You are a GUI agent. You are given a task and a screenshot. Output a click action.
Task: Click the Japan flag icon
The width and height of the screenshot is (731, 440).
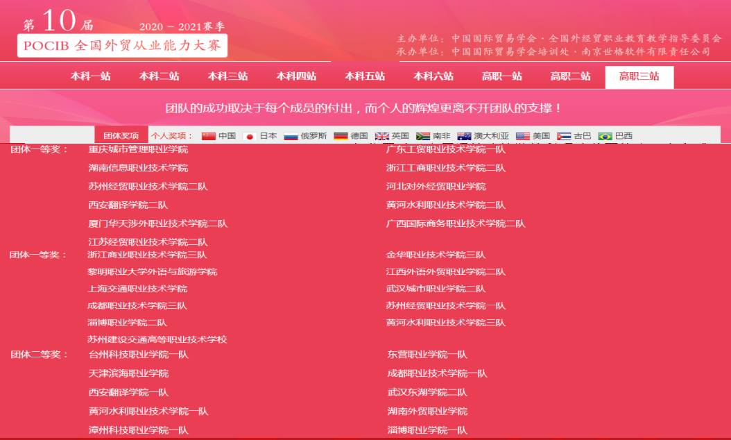pos(250,136)
